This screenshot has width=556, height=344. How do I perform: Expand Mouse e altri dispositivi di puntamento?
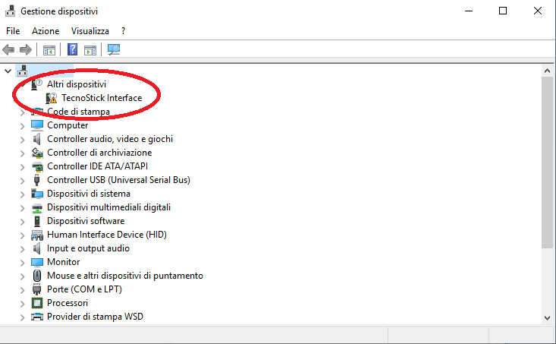pyautogui.click(x=22, y=276)
